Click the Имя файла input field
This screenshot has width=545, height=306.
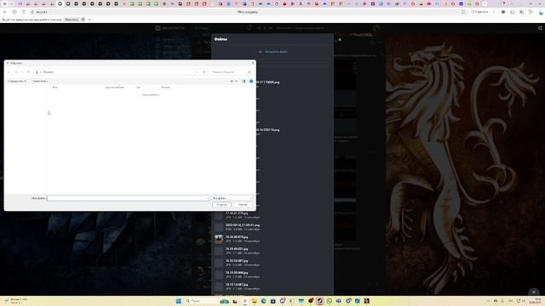(x=129, y=198)
